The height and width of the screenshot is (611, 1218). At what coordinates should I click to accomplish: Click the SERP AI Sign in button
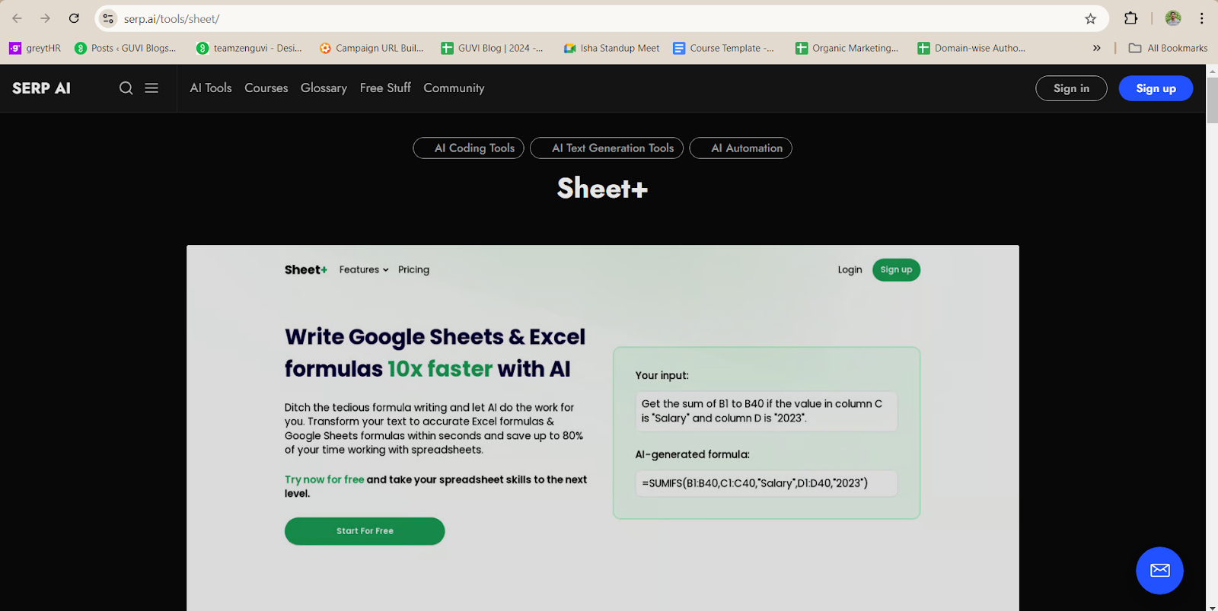1071,88
